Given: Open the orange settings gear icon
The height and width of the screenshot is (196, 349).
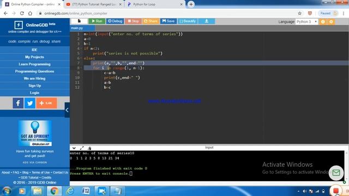Looking at the screenshot, I should click(331, 22).
